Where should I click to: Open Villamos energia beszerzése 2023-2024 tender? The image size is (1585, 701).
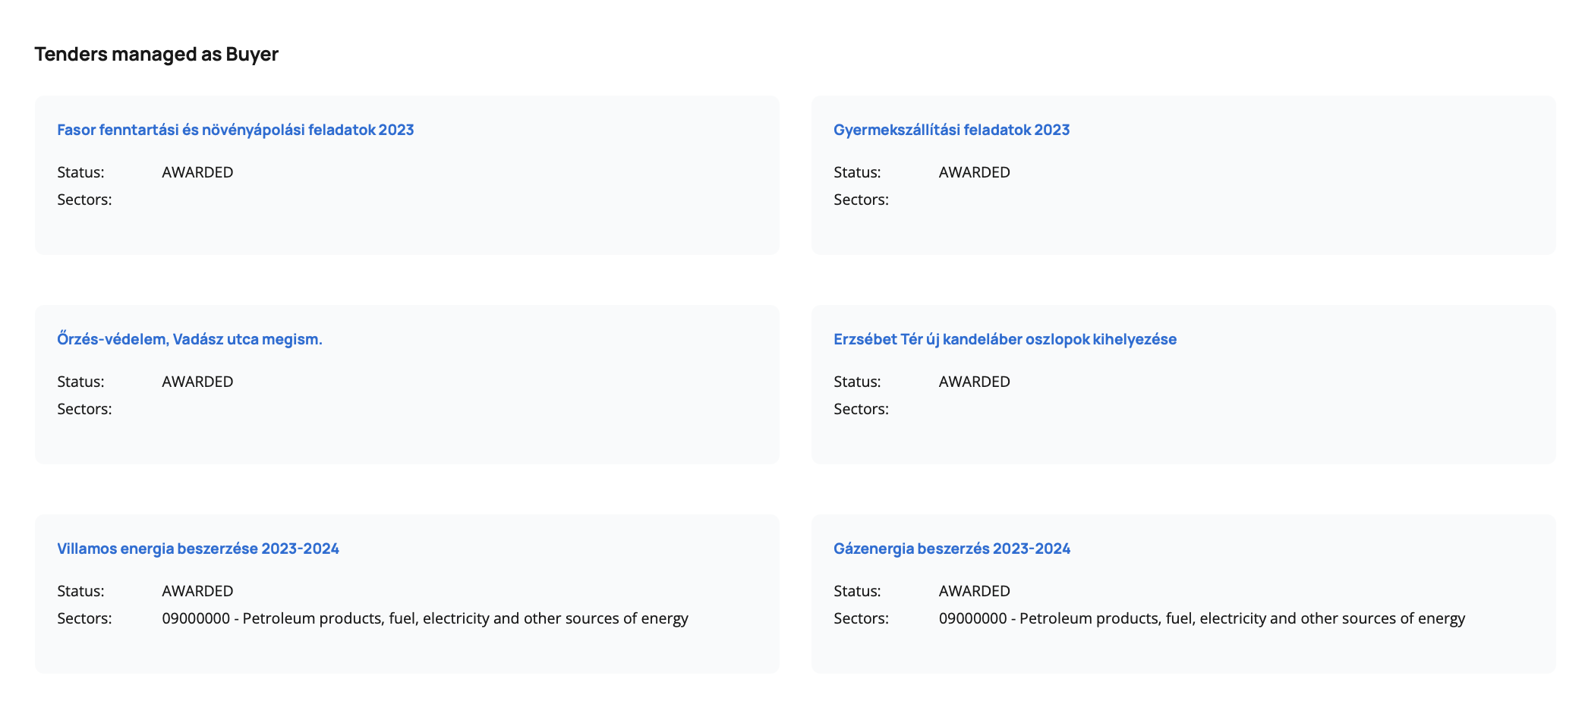pos(198,549)
